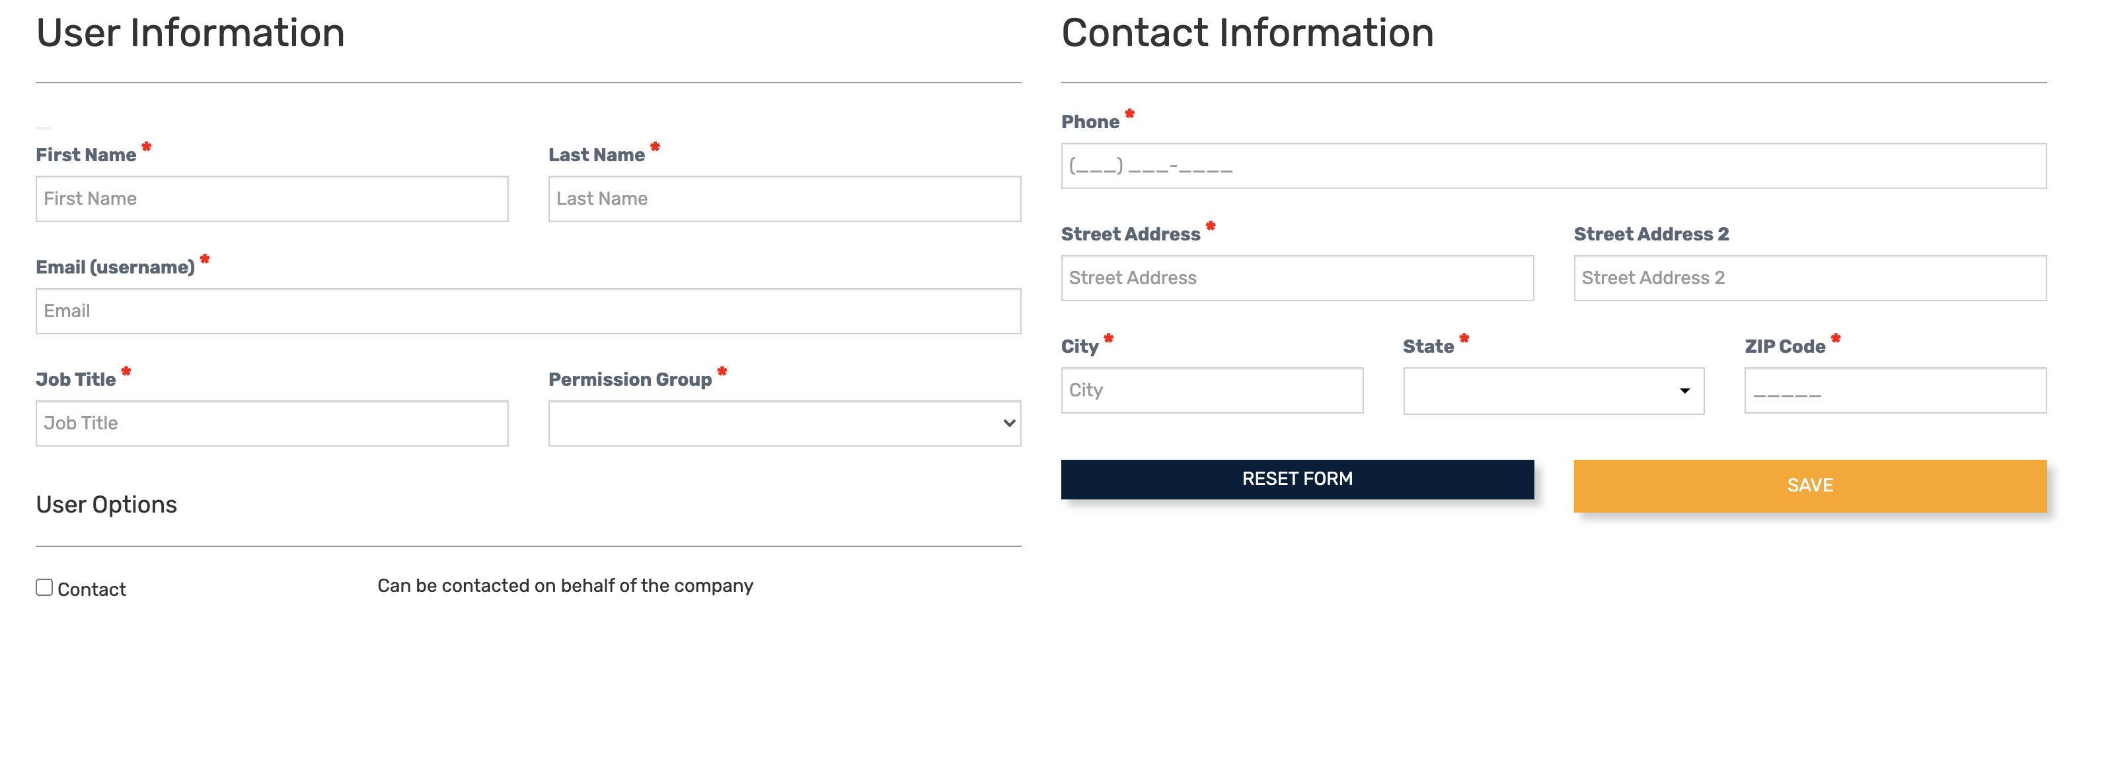
Task: Click the Permission Group chevron icon
Action: pyautogui.click(x=1009, y=423)
